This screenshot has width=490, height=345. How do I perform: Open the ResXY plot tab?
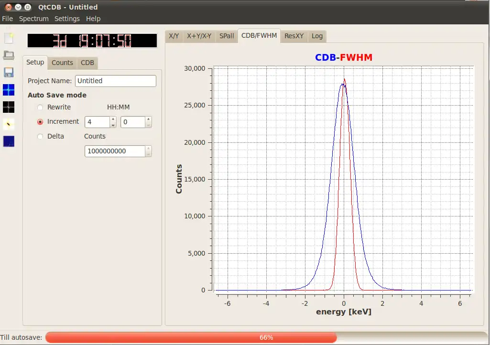point(294,36)
